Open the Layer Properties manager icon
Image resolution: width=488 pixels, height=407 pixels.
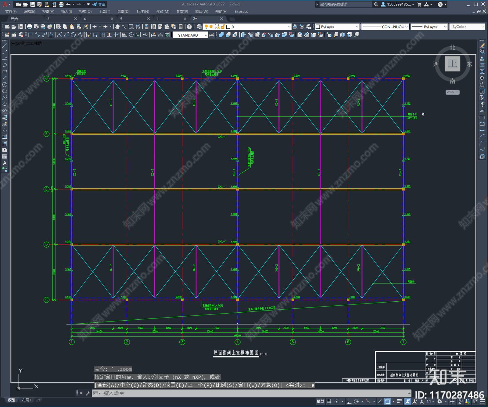coord(199,27)
